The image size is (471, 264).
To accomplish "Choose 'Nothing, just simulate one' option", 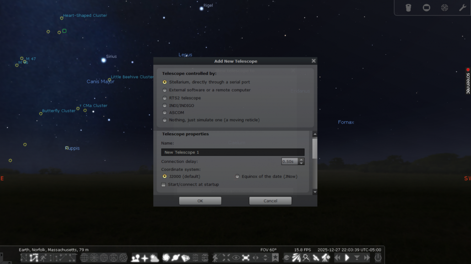I will pos(165,120).
